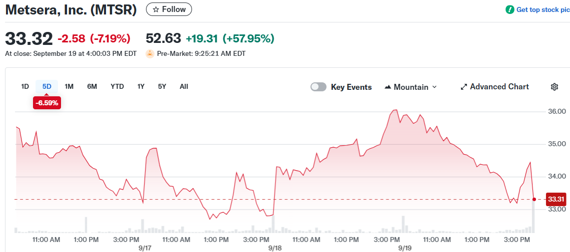Viewport: 570px width, 252px height.
Task: Show the All time range
Action: [184, 87]
